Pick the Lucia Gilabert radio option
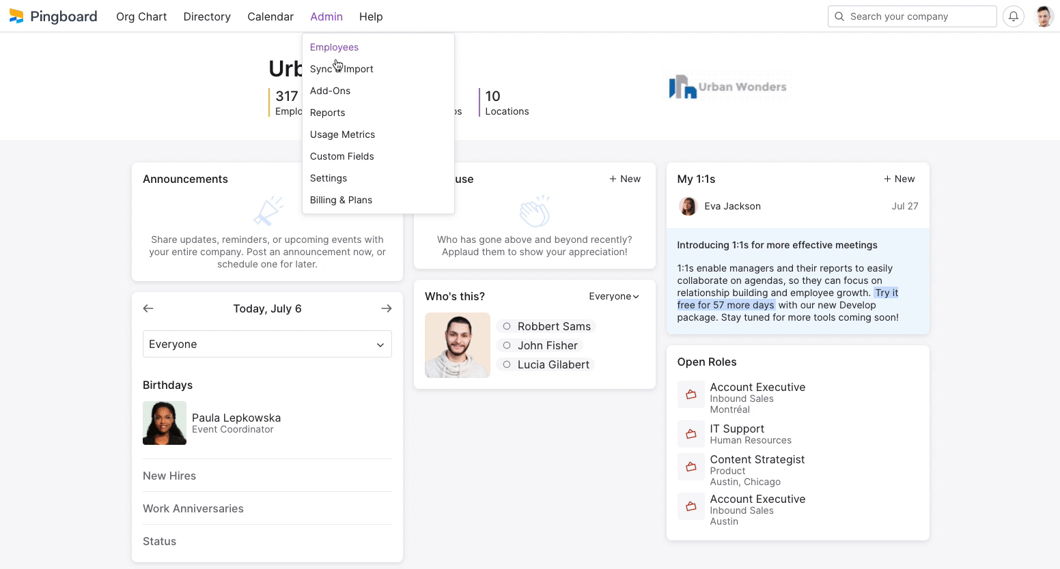 coord(507,364)
